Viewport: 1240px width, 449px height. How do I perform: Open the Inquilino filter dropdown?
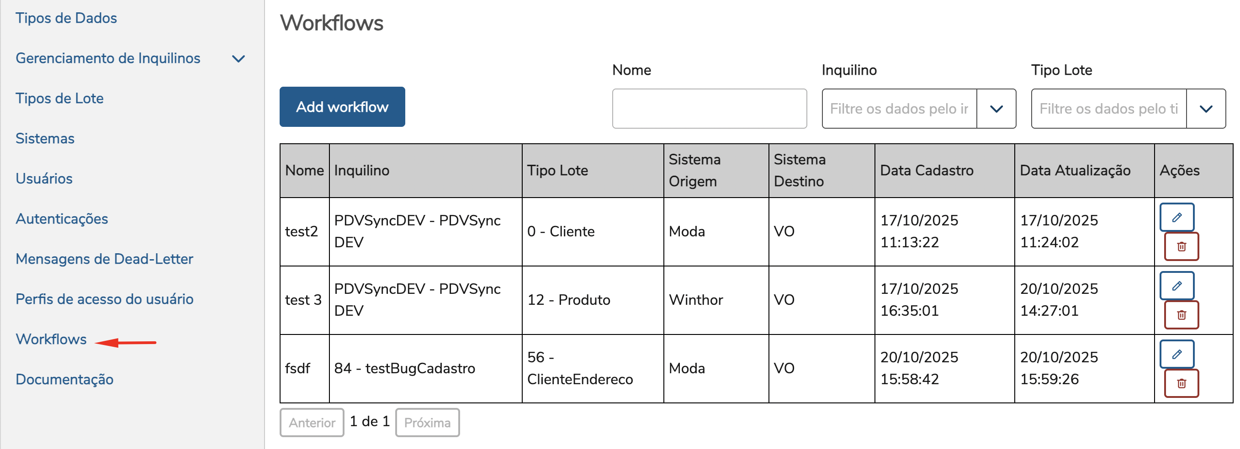click(996, 109)
